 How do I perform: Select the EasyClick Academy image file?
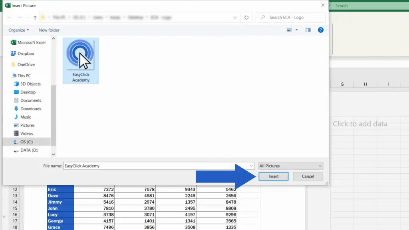click(x=81, y=61)
